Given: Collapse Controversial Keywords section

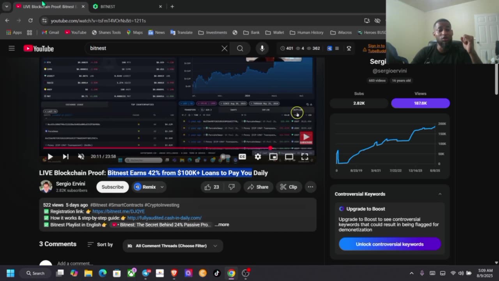Looking at the screenshot, I should [440, 194].
